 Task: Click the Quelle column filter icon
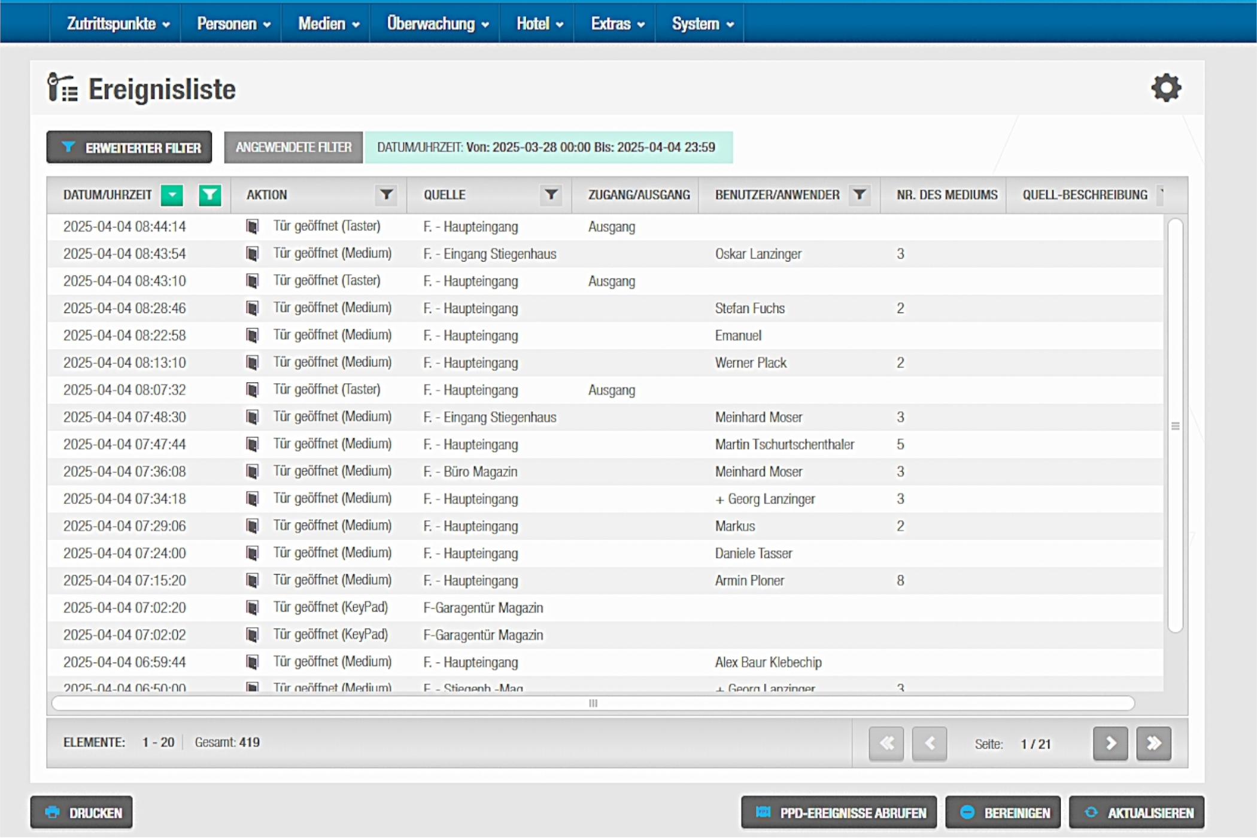pyautogui.click(x=551, y=195)
